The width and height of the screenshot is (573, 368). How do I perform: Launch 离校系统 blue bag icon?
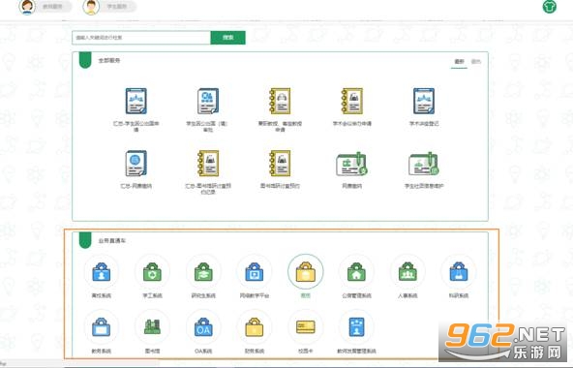point(102,272)
